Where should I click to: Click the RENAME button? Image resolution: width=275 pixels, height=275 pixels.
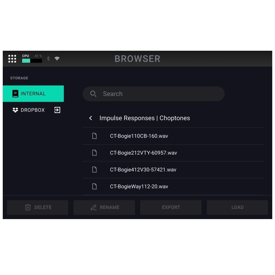[x=104, y=207]
